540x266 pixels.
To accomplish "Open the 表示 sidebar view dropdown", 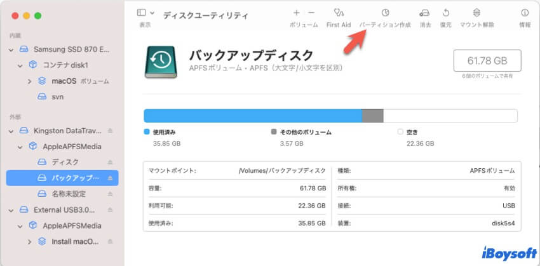I will tap(145, 13).
